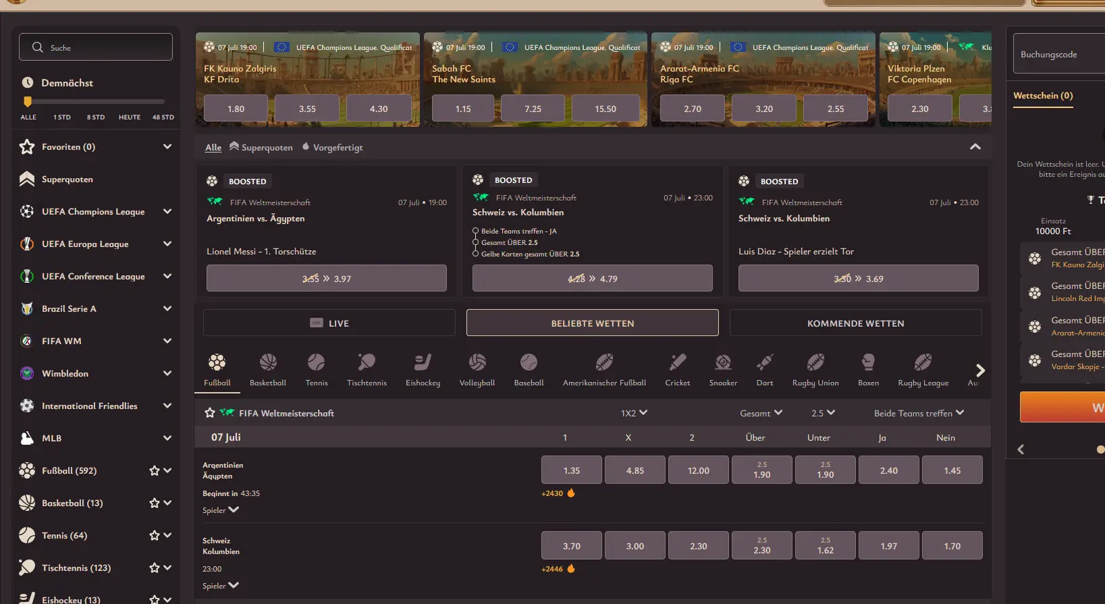This screenshot has height=604, width=1105.
Task: Open the LIVE tab
Action: (329, 323)
